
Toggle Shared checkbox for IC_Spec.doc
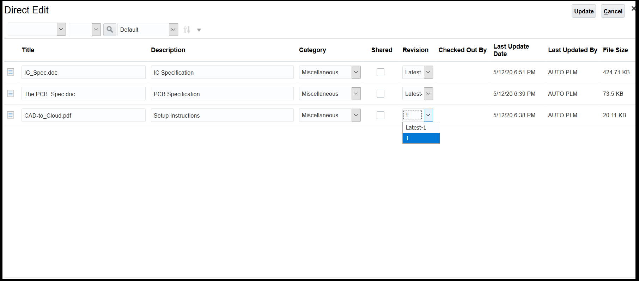click(x=381, y=72)
